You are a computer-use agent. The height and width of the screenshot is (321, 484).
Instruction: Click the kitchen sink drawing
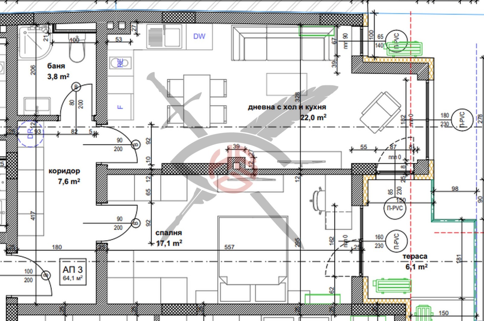coord(165,37)
